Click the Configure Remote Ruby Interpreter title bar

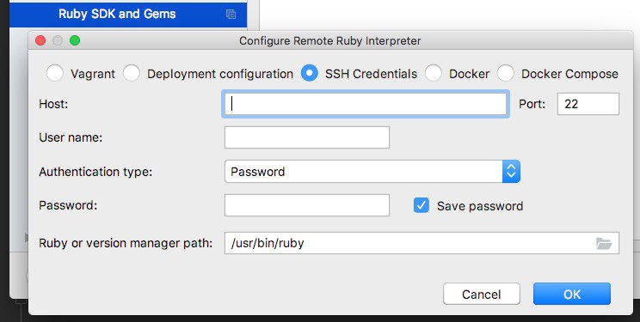click(330, 40)
